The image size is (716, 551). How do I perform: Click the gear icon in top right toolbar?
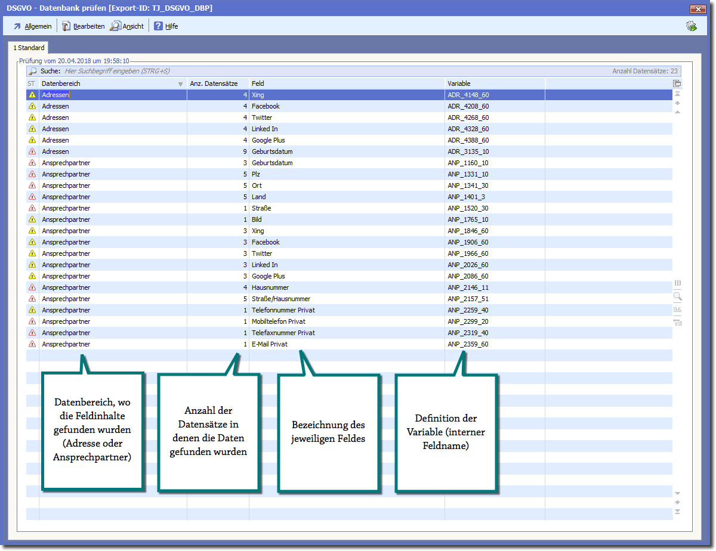(691, 26)
